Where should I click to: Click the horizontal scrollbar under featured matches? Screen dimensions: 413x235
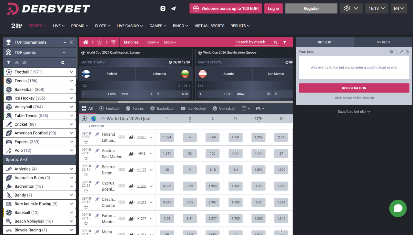click(x=186, y=102)
